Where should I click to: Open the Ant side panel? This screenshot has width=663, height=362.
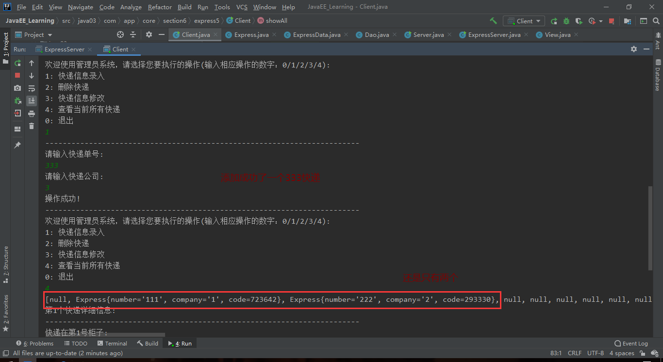click(x=658, y=41)
